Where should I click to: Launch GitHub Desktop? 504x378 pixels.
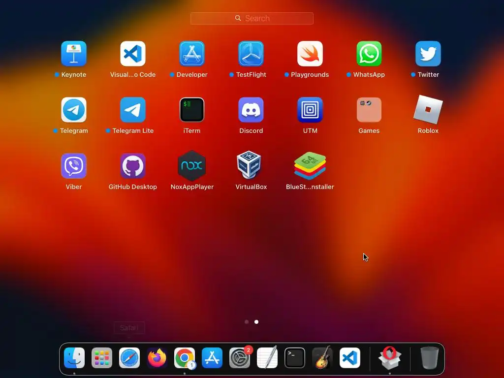(133, 166)
